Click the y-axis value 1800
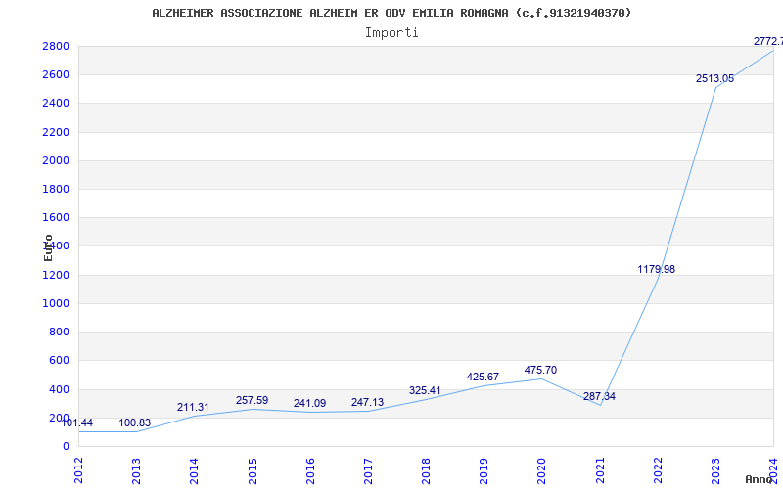The image size is (783, 489). coord(56,189)
